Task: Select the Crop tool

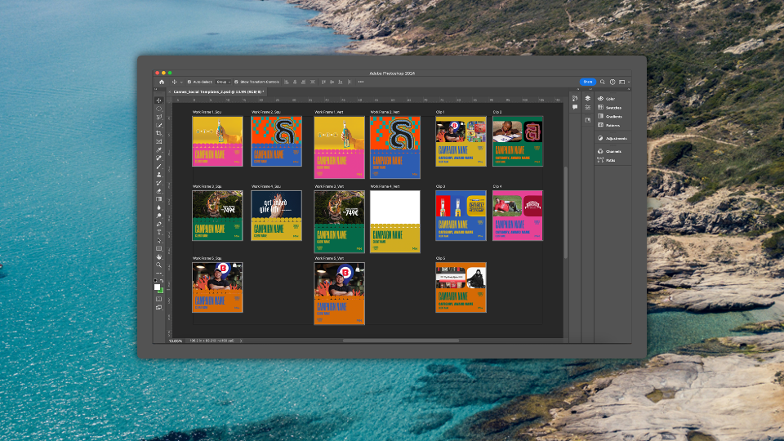Action: pyautogui.click(x=158, y=133)
